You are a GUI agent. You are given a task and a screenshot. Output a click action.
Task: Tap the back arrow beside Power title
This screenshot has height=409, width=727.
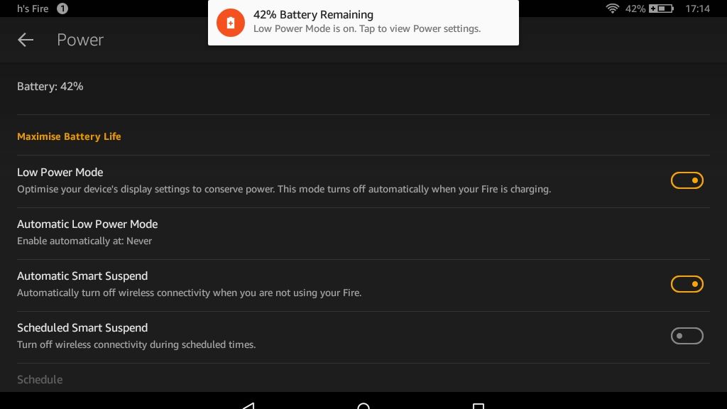(x=26, y=40)
